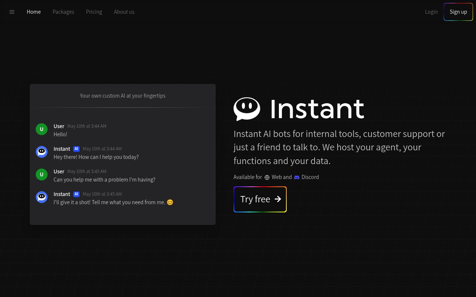Click the "May 10th at 3:44 AM" User timestamp

point(87,126)
